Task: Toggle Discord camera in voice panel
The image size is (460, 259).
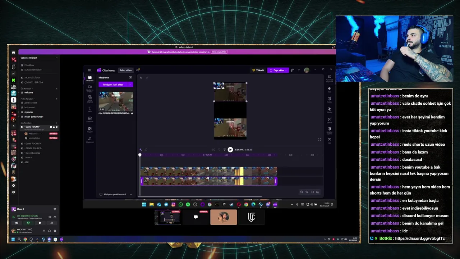Action: click(17, 223)
